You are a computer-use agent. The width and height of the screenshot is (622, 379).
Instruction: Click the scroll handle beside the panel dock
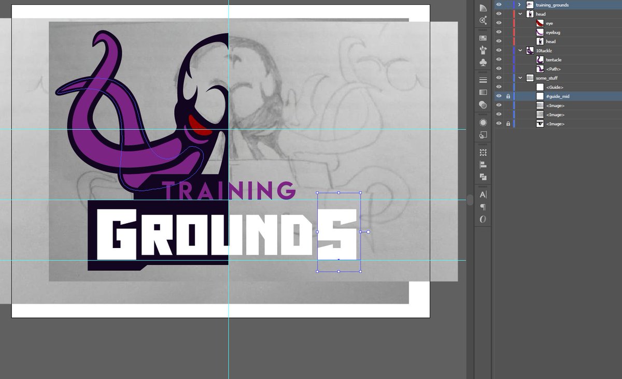(x=470, y=199)
